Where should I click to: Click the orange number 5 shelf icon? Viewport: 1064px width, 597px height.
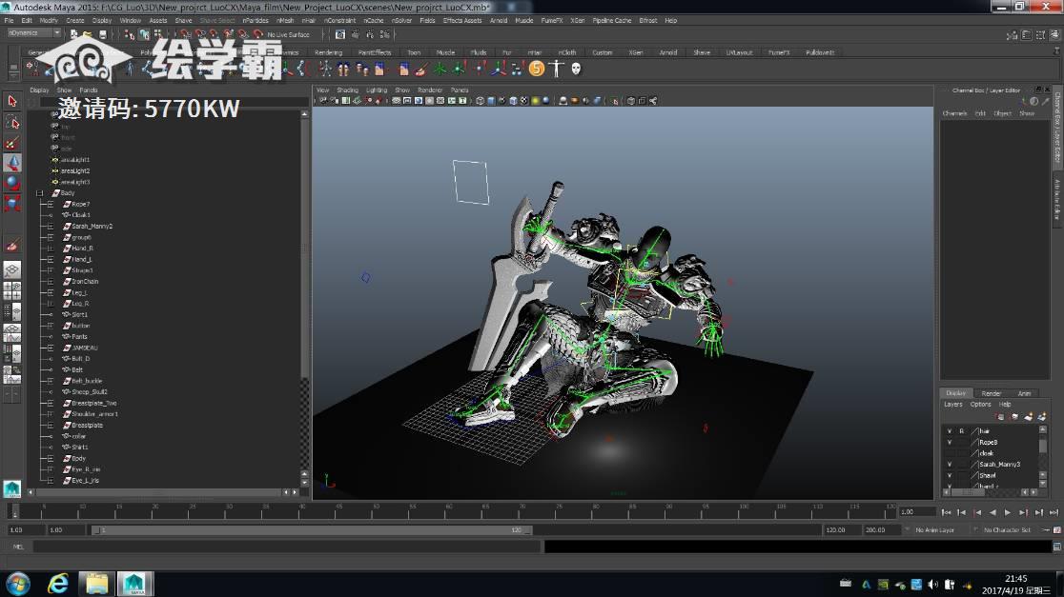536,69
